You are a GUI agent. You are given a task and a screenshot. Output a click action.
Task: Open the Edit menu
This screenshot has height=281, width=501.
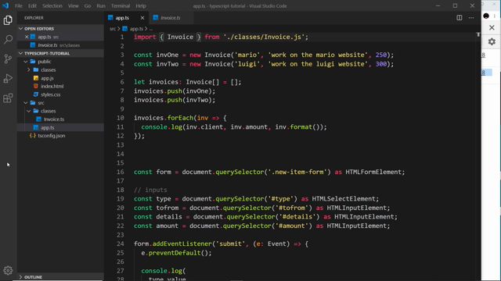[x=32, y=5]
